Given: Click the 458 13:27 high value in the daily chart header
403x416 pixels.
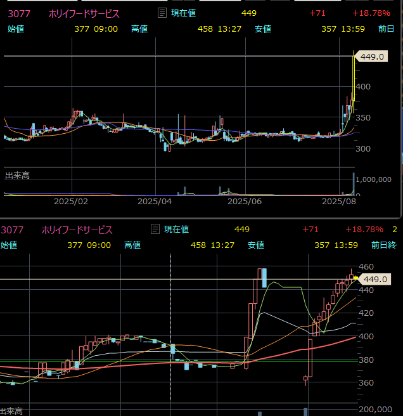Looking at the screenshot, I should [219, 29].
